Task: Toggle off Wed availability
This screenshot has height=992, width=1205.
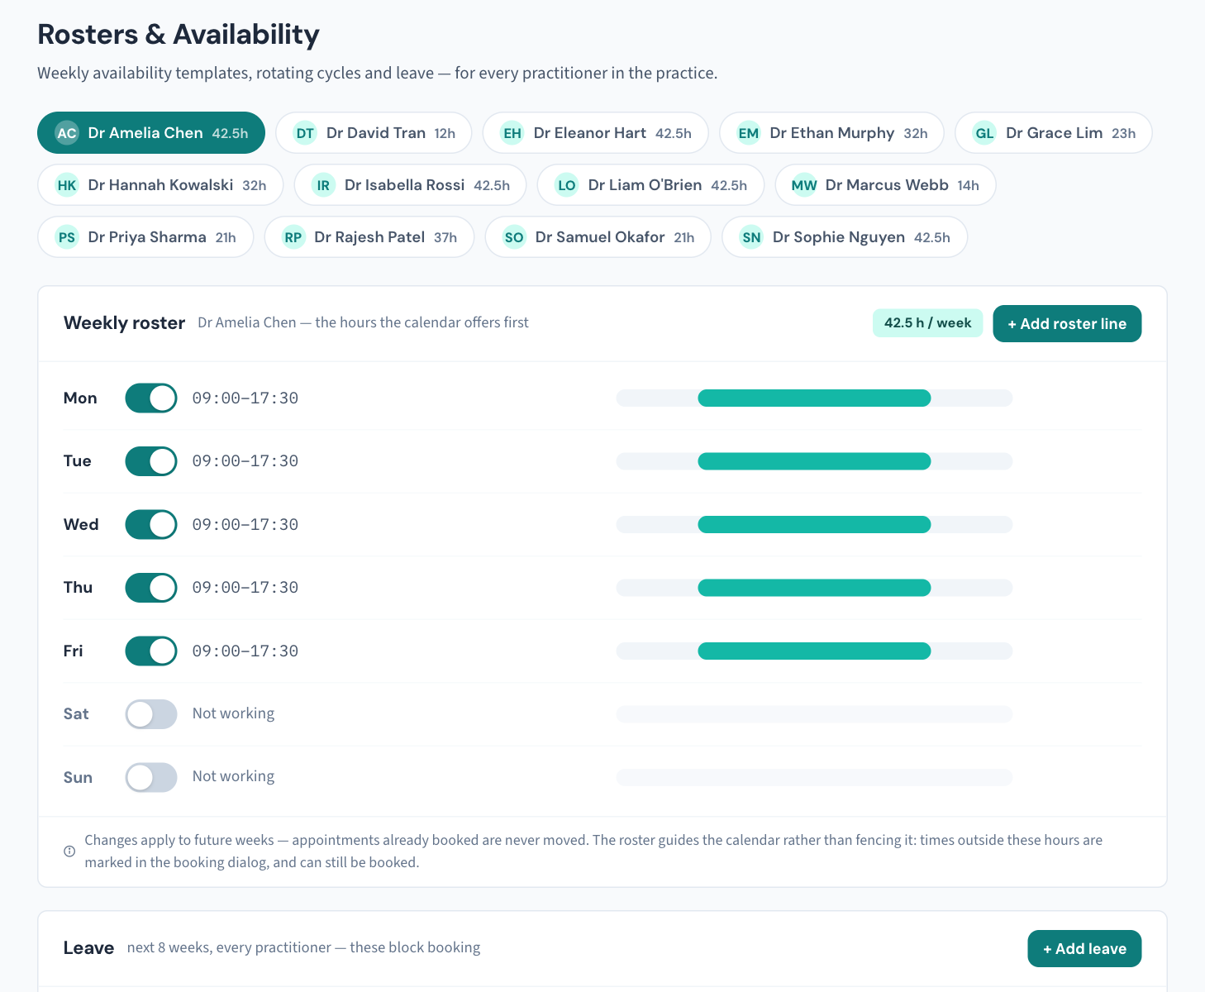Action: (151, 525)
